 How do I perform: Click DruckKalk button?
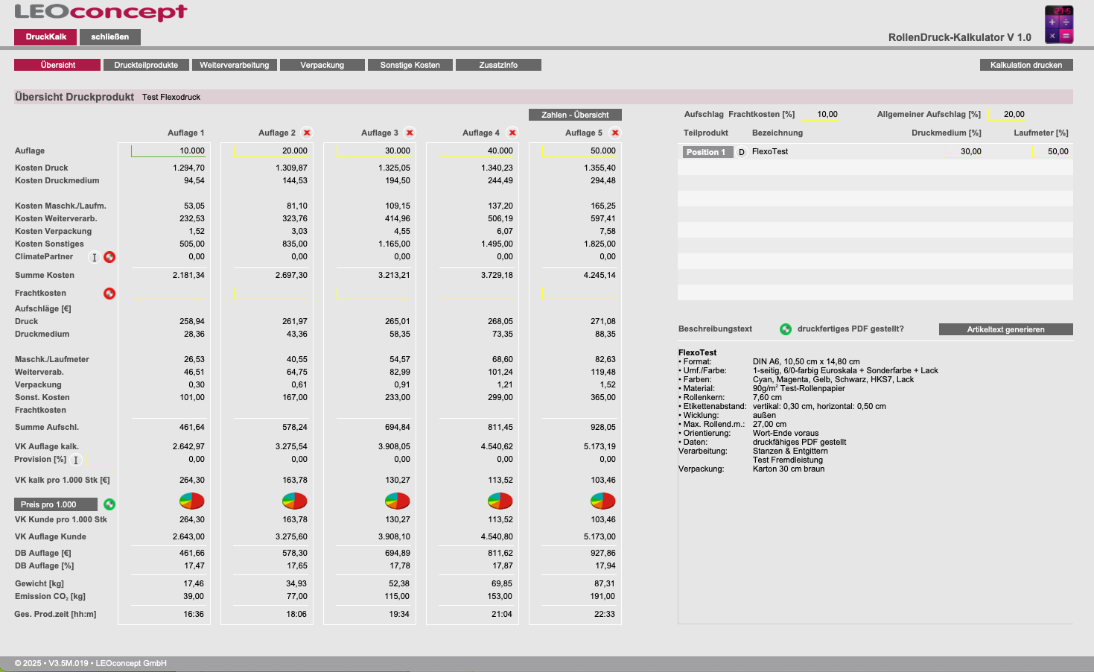pos(45,37)
